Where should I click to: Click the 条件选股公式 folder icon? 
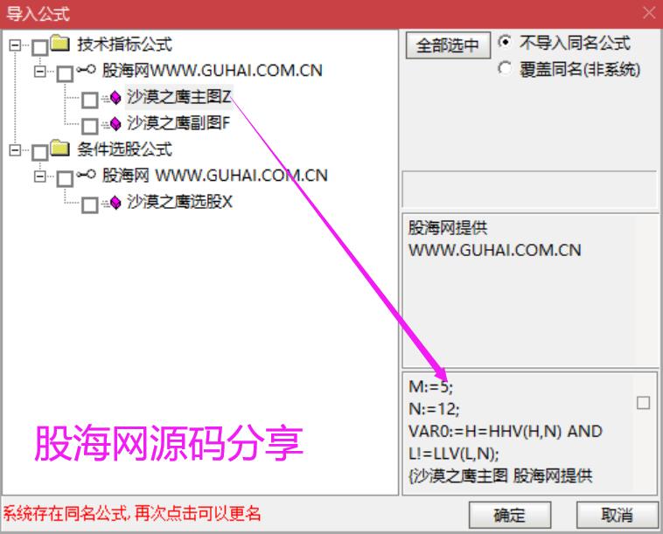[60, 148]
